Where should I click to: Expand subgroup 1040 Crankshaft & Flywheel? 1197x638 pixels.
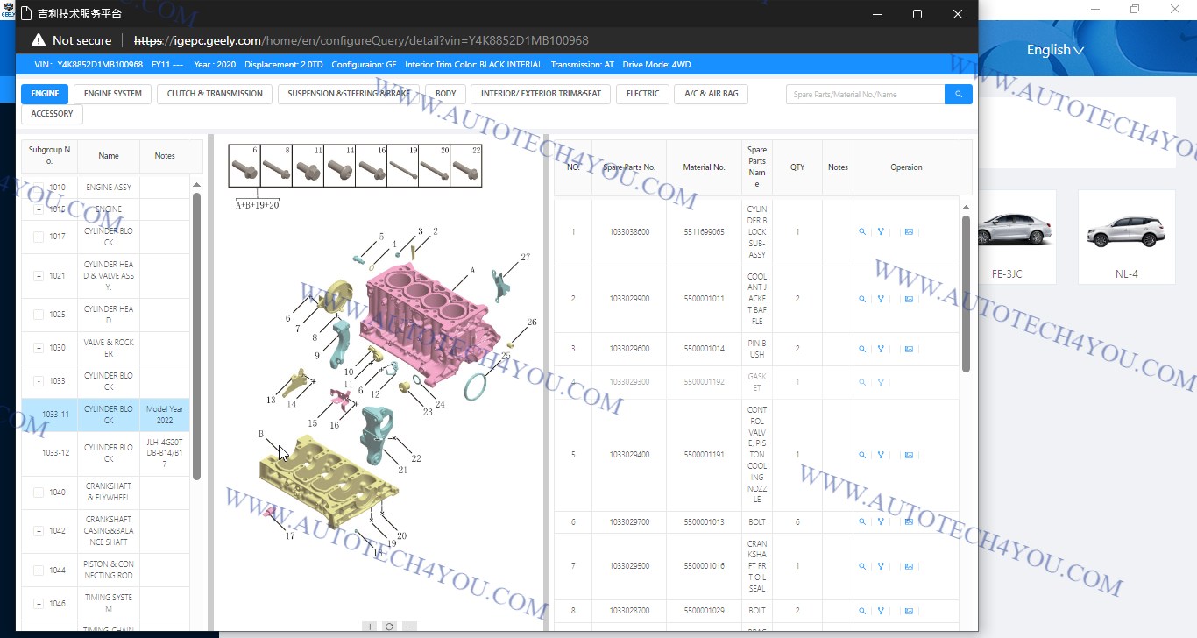[x=39, y=493]
